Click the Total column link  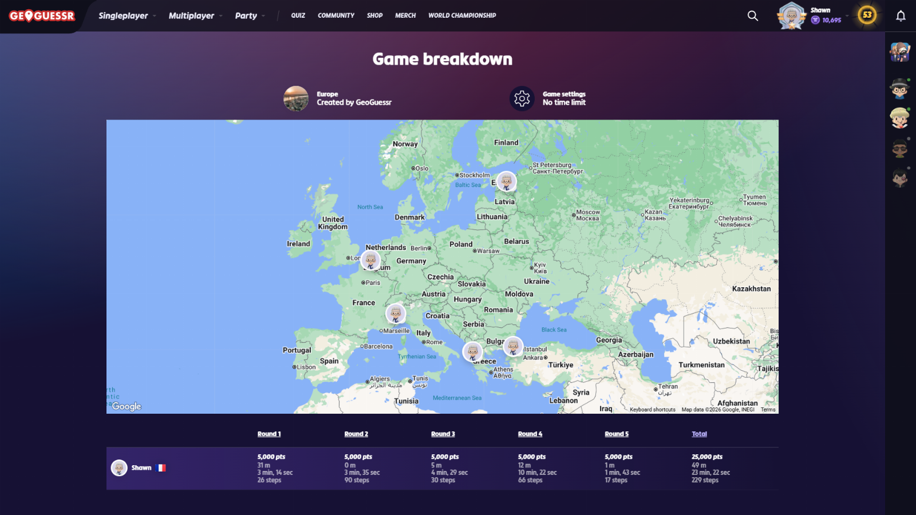click(699, 434)
